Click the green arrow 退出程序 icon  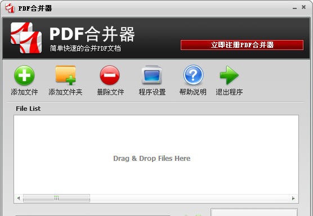point(229,75)
